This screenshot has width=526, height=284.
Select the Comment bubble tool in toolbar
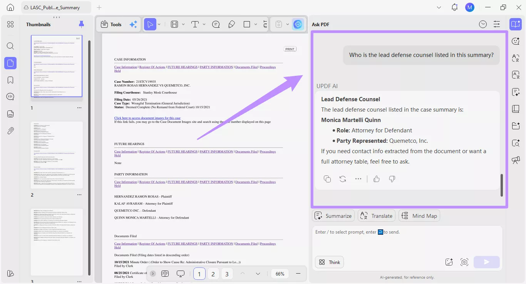pyautogui.click(x=216, y=24)
